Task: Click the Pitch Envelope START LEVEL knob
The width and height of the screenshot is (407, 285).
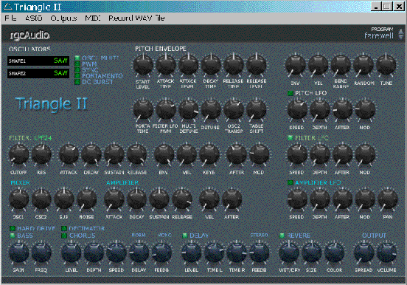Action: tap(143, 65)
